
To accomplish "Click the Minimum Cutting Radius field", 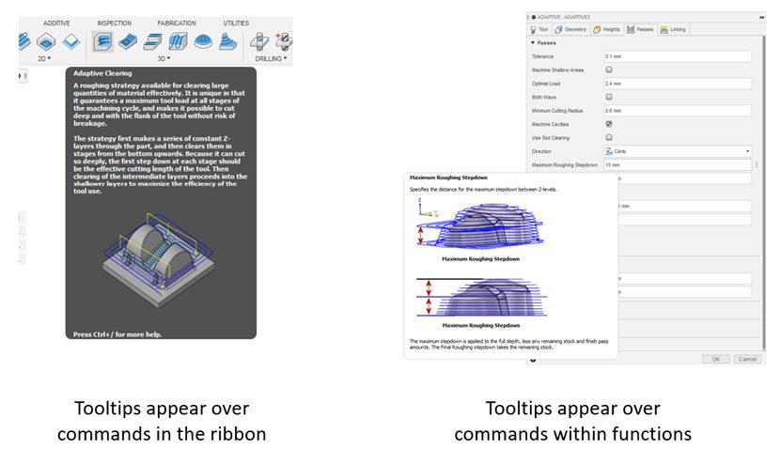I will 678,111.
